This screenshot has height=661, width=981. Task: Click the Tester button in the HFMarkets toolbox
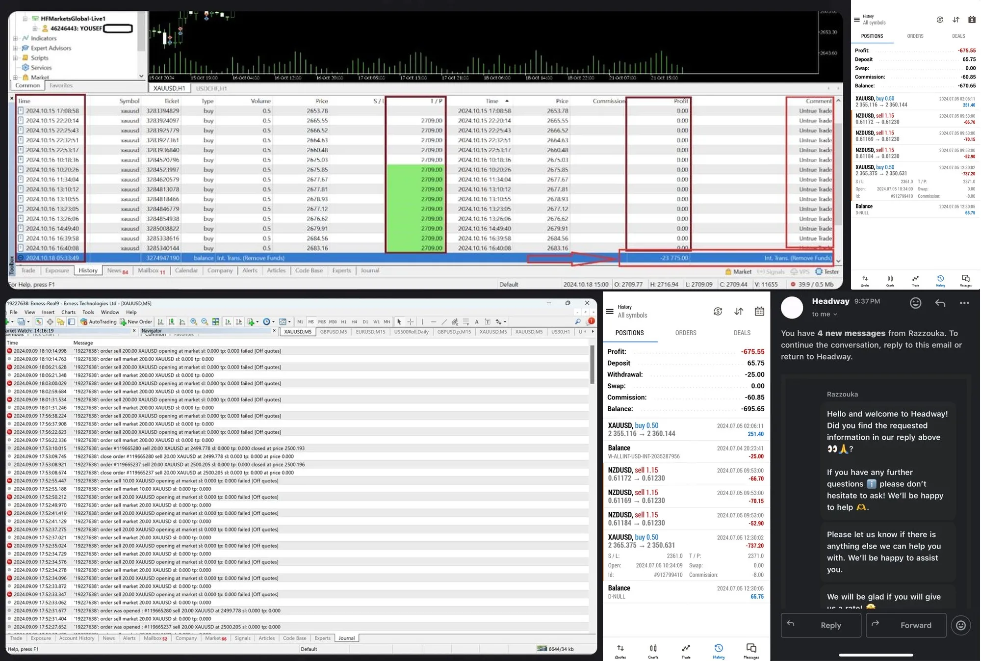coord(827,271)
